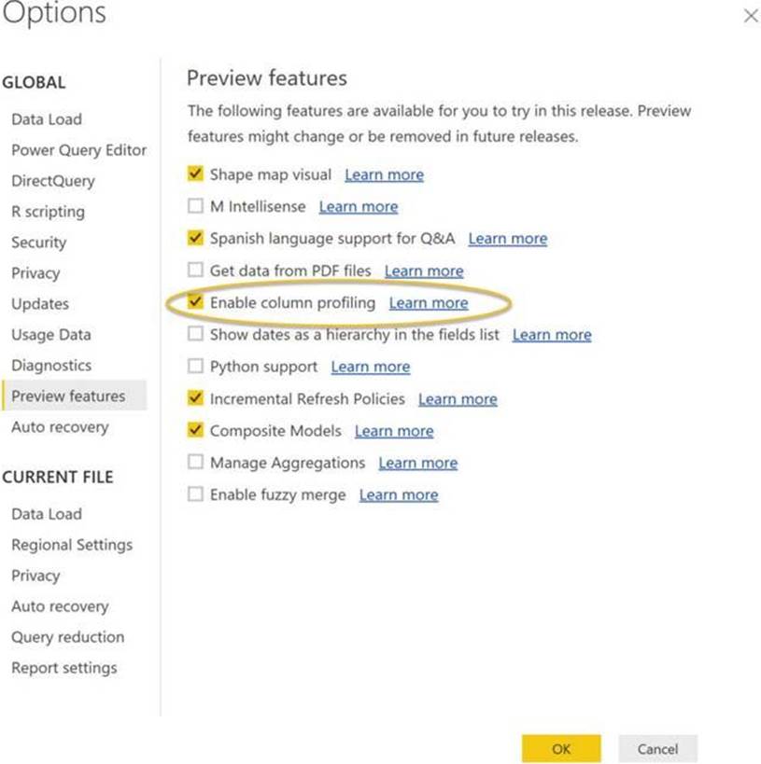Uncheck the Shape map visual checkbox

point(195,174)
